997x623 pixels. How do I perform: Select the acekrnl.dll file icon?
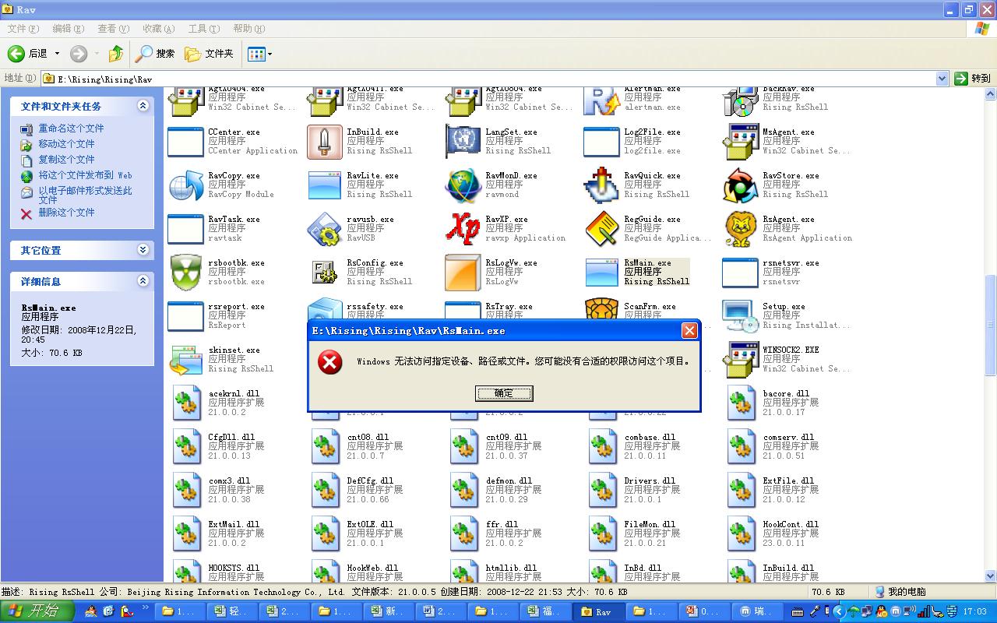[x=187, y=403]
